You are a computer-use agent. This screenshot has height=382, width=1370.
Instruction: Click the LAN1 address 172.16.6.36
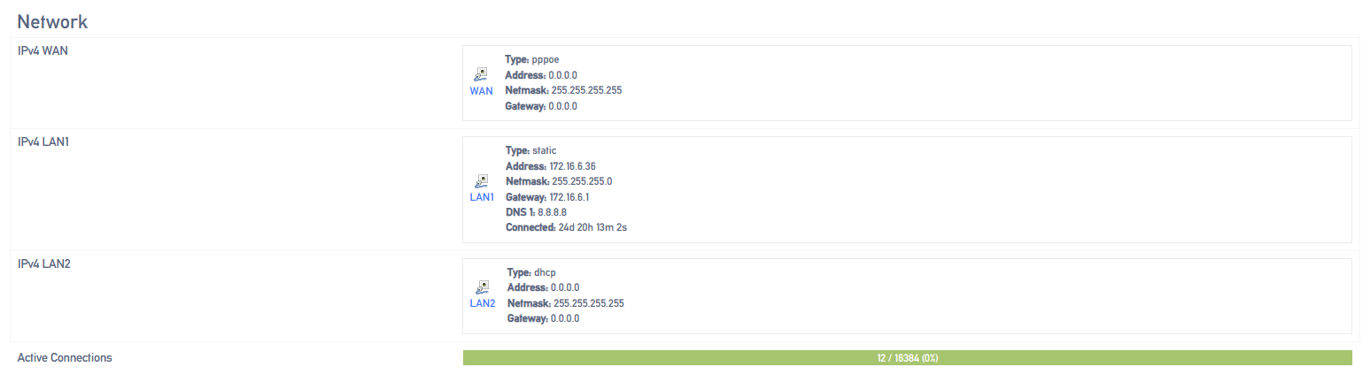[x=578, y=166]
